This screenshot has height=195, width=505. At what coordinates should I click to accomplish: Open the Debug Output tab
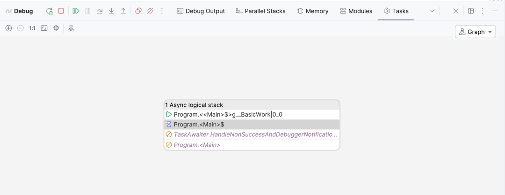pos(201,11)
